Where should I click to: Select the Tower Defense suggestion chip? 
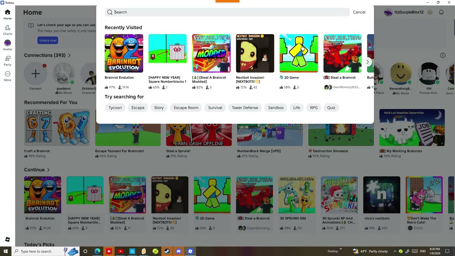245,108
